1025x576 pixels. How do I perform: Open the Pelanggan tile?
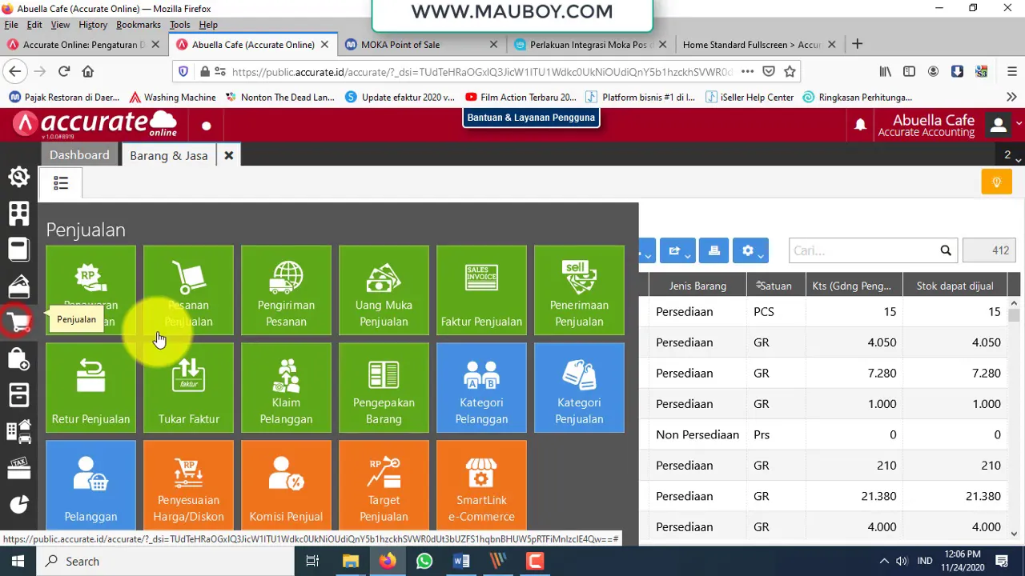(x=90, y=486)
